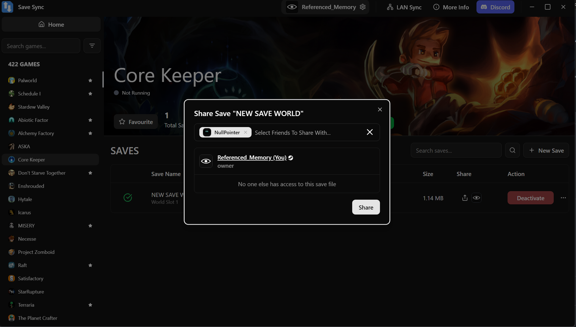Clear the friends selection field
Screen dimensions: 576x327
click(370, 132)
